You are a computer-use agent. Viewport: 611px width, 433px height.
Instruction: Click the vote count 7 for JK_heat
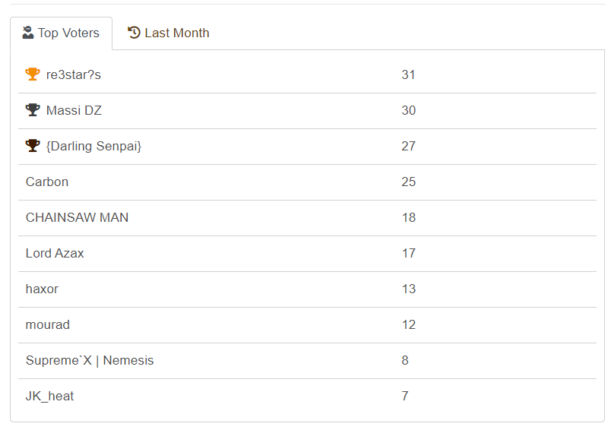[405, 396]
